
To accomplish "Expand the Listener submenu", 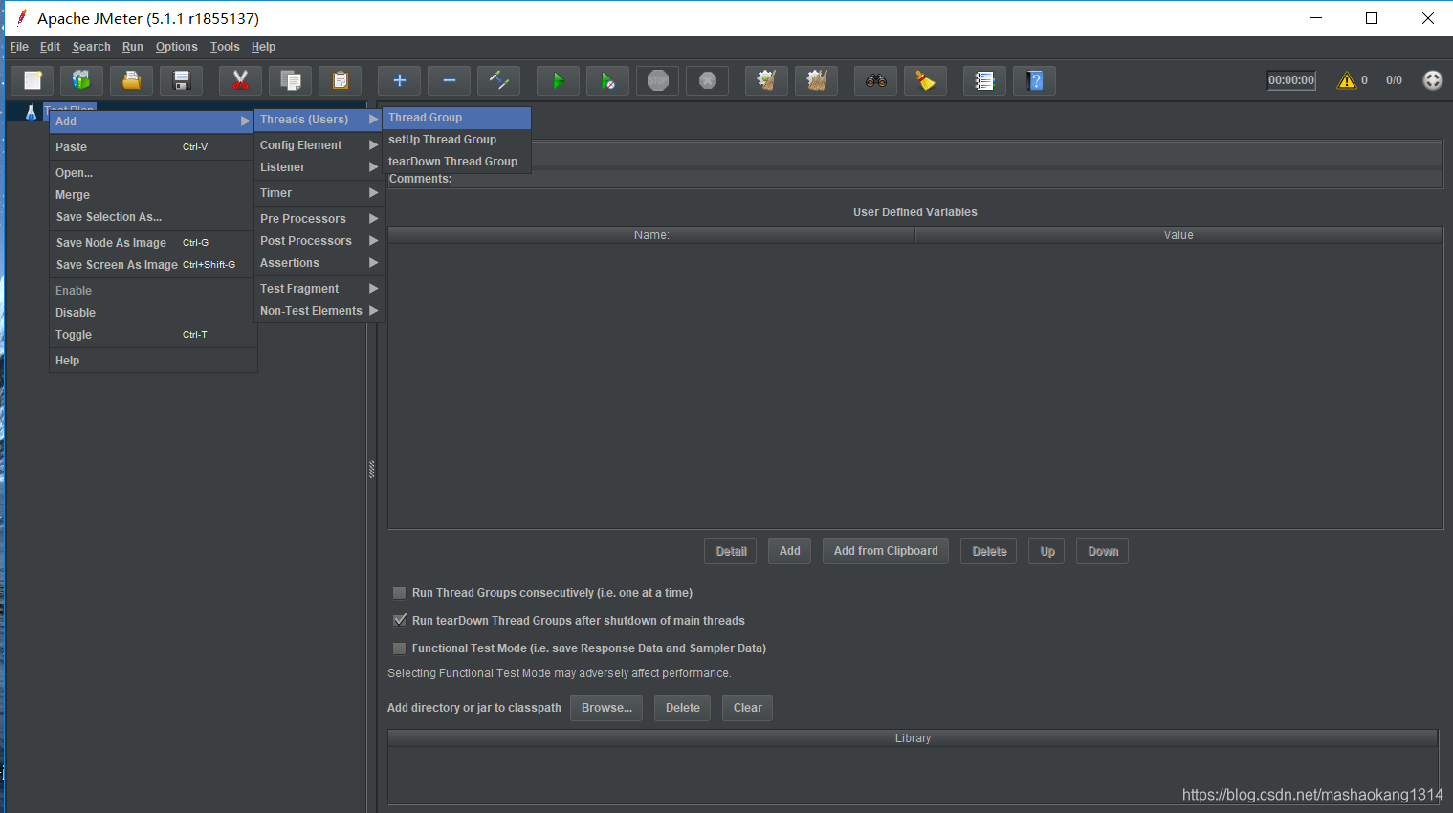I will click(x=319, y=167).
